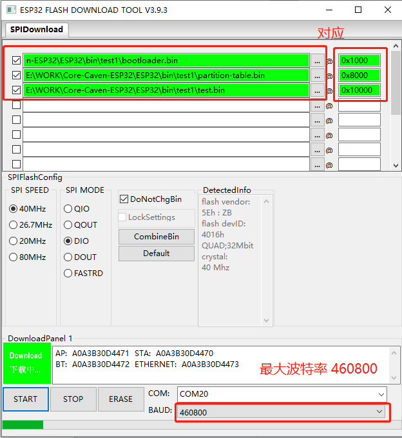This screenshot has width=402, height=438.
Task: Close the Flash Download Tool window
Action: [x=387, y=10]
